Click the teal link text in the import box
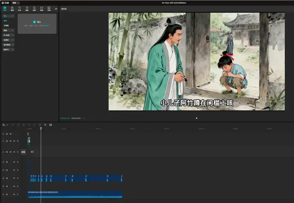Screen dimensions: 294x203 tap(46, 26)
